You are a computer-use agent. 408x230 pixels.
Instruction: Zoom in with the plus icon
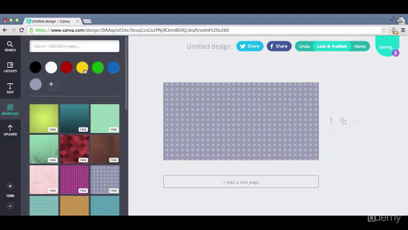(10, 186)
